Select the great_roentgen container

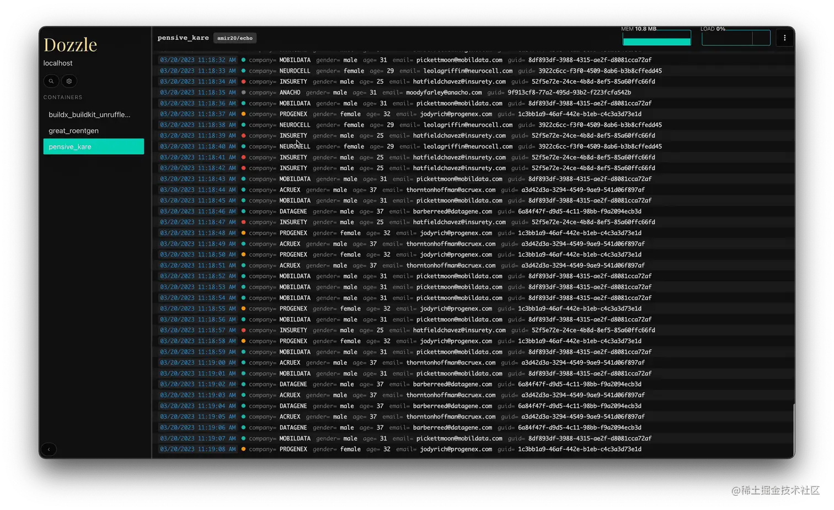coord(93,131)
